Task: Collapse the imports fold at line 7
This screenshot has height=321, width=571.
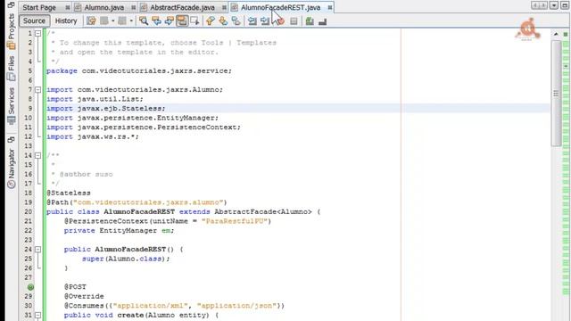Action: coord(37,89)
